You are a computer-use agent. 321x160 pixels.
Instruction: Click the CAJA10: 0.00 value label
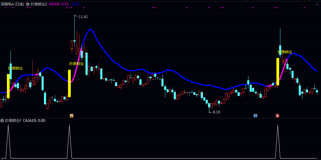pyautogui.click(x=34, y=121)
